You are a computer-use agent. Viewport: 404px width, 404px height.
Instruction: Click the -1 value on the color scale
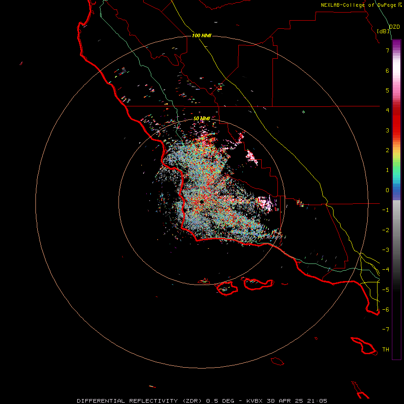click(x=386, y=210)
